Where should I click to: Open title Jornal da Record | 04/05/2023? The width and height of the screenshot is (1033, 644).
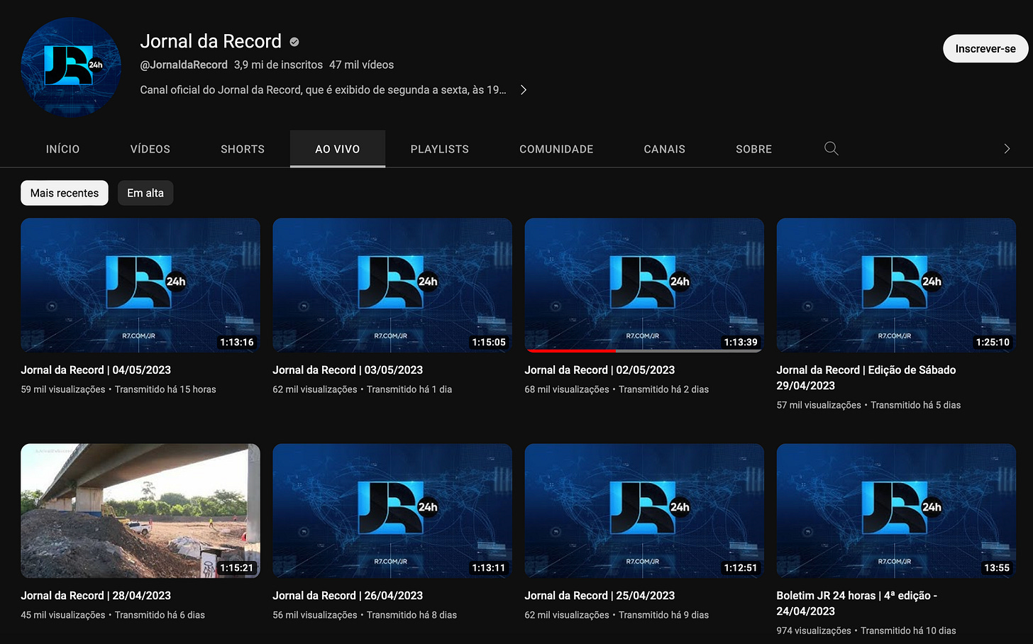96,370
